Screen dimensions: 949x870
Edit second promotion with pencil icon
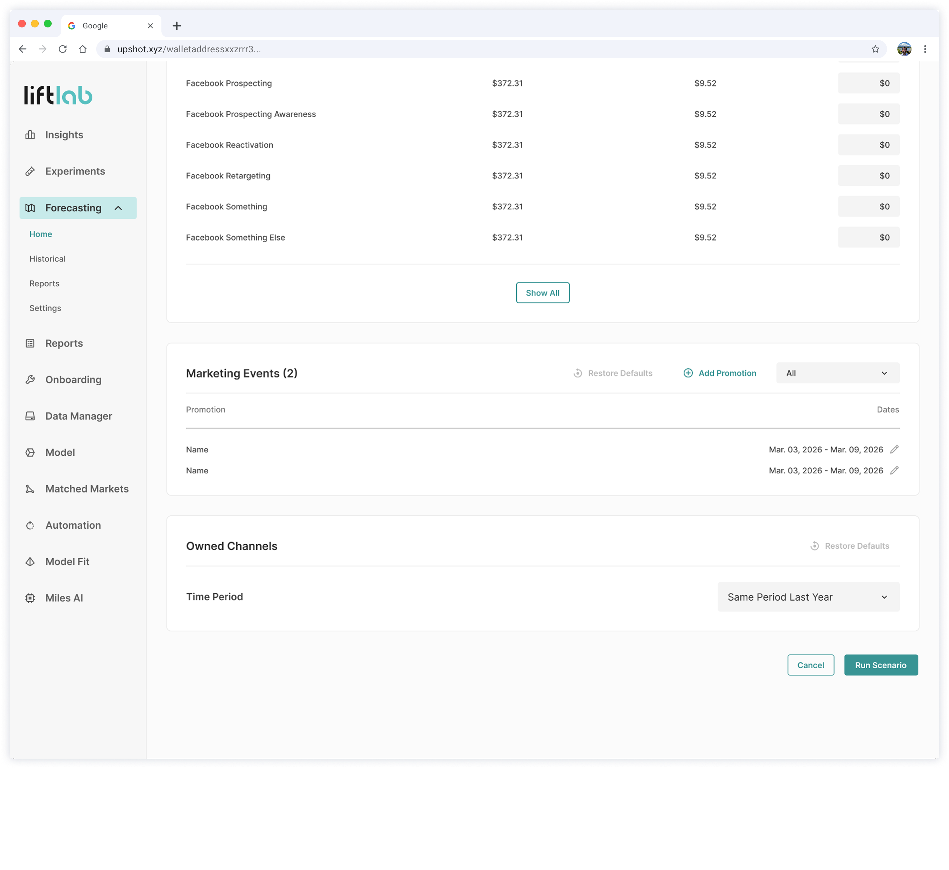coord(894,470)
